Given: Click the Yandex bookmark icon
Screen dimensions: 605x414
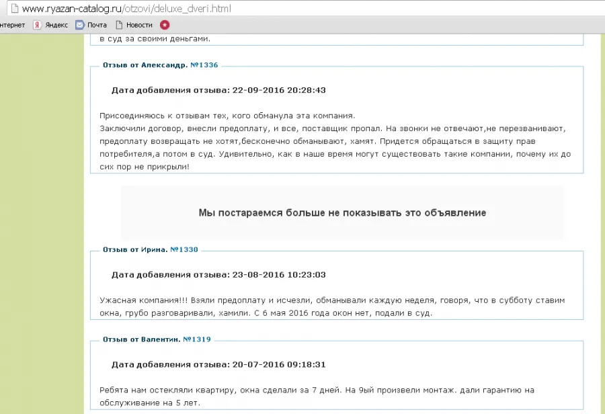Looking at the screenshot, I should pyautogui.click(x=37, y=25).
